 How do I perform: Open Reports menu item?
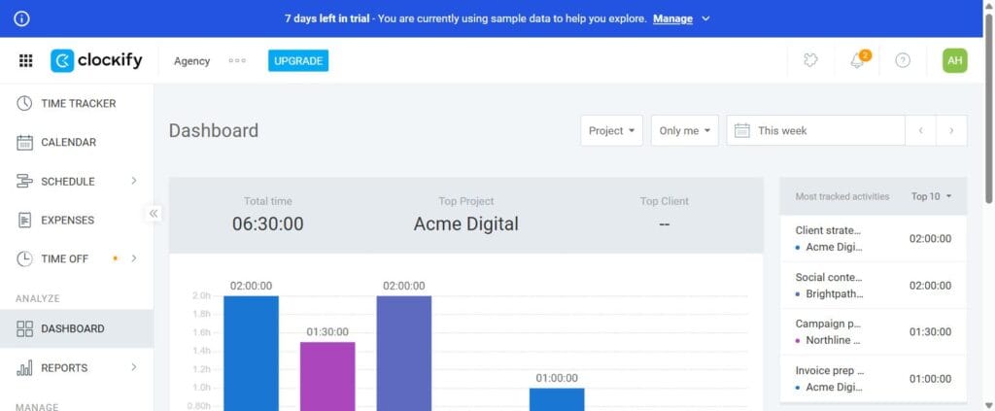pos(77,368)
